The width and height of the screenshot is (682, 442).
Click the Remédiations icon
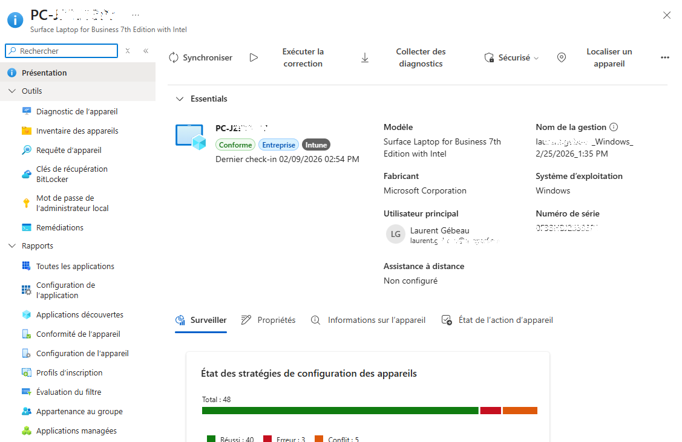[x=27, y=227]
